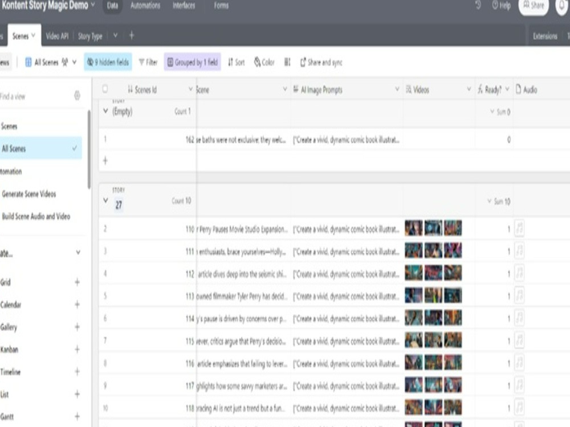The width and height of the screenshot is (570, 427).
Task: Open the audio file icon in row 114
Action: tap(519, 318)
